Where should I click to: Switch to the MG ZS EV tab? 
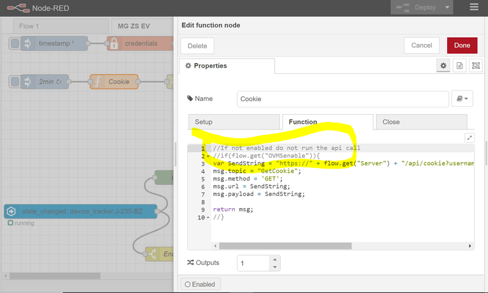(x=143, y=26)
